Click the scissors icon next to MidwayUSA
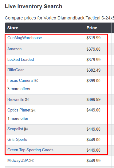Screen dimensions: 114x168 tap(31, 161)
